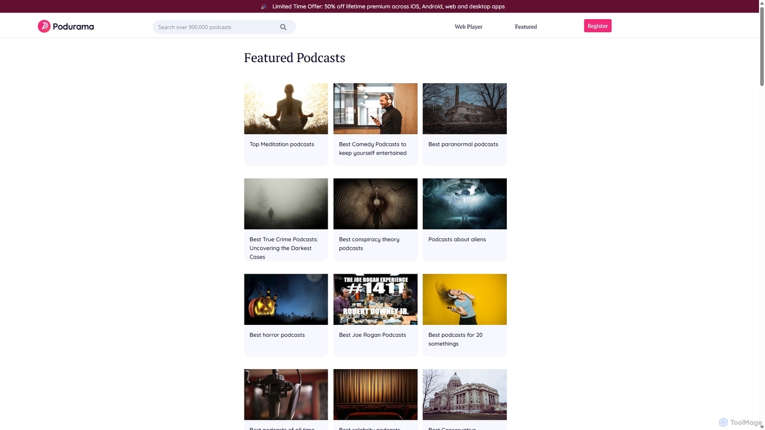
Task: Click the 'Featured Podcasts' heading
Action: coord(295,58)
